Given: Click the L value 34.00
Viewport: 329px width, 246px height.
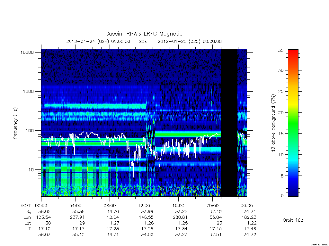Looking at the screenshot, I should pyautogui.click(x=147, y=235).
